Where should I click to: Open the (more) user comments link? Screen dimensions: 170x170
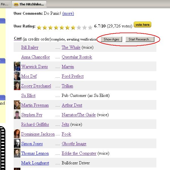point(68,13)
